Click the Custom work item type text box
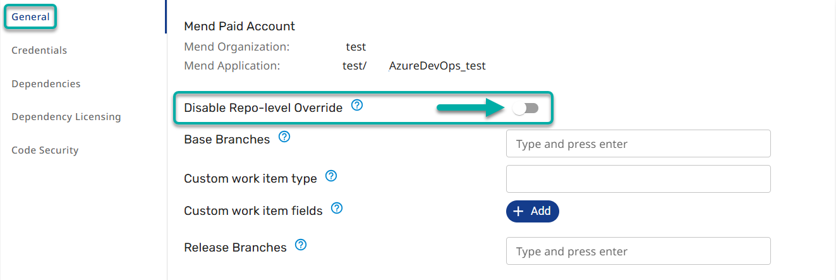 pyautogui.click(x=638, y=179)
